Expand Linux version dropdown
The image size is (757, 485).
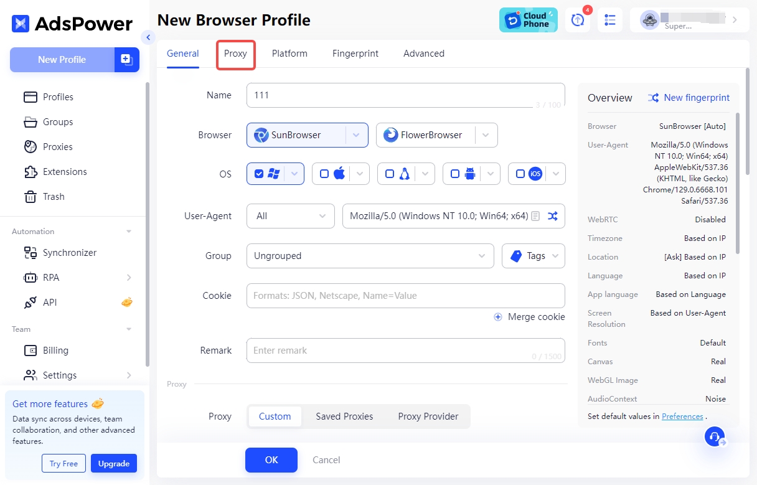425,174
